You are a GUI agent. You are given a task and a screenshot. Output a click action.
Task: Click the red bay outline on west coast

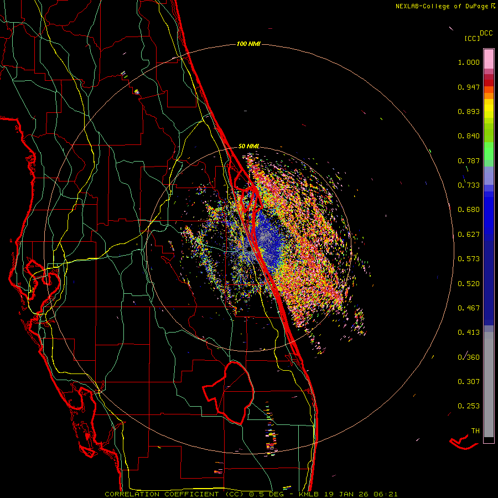tap(41, 279)
